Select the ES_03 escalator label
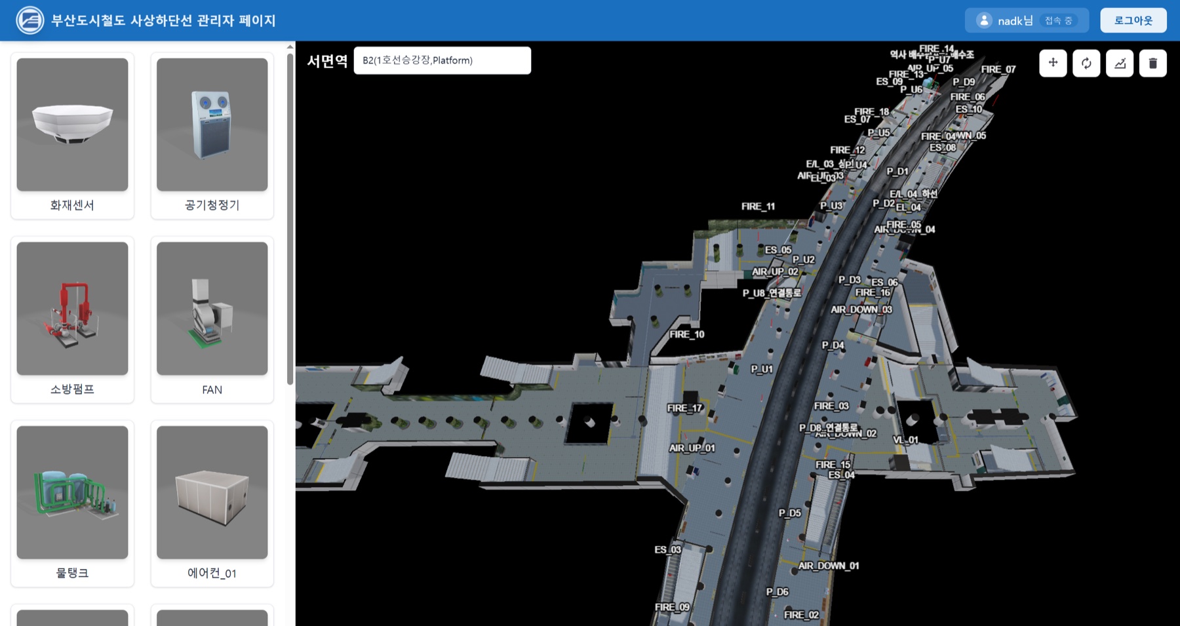 click(668, 550)
